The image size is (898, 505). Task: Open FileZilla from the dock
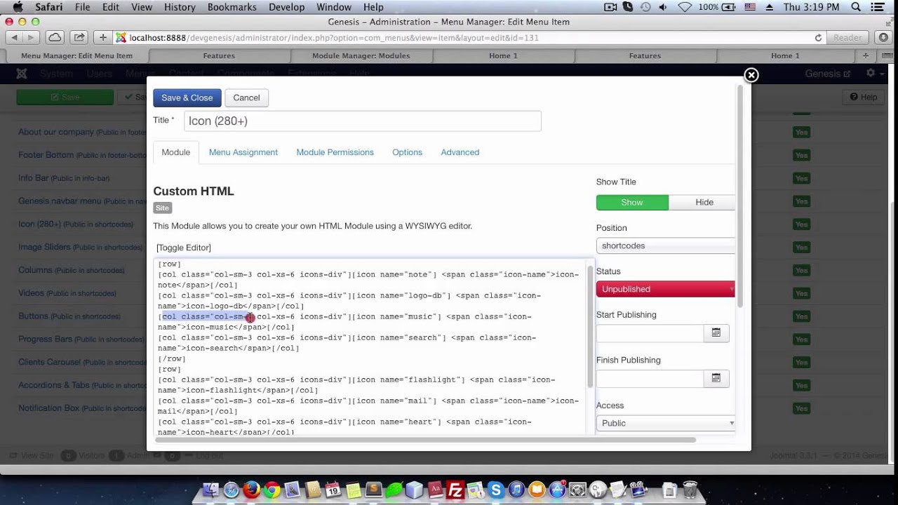point(455,490)
